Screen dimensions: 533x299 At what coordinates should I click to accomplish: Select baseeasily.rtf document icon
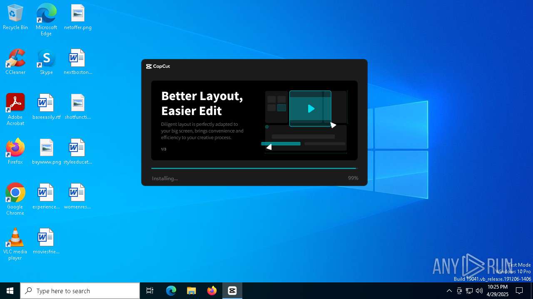point(46,107)
